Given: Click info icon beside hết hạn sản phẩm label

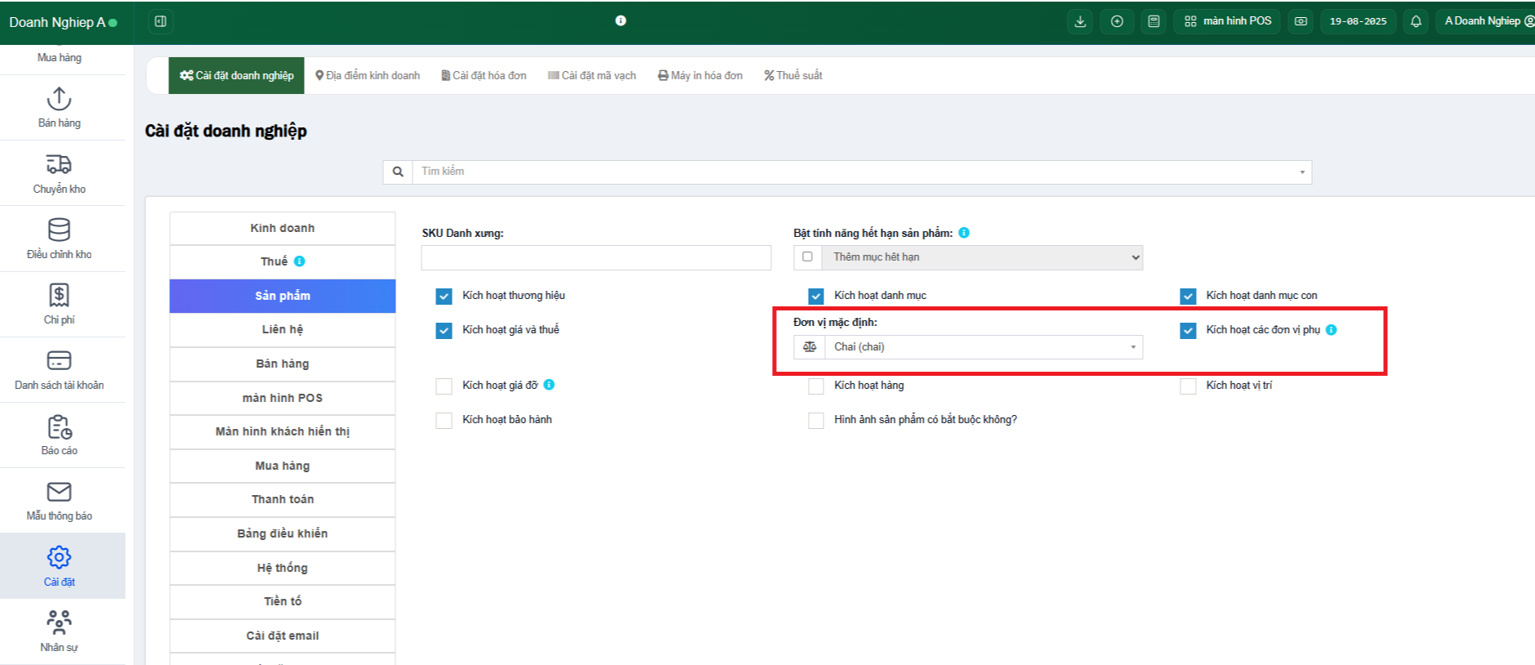Looking at the screenshot, I should [964, 233].
